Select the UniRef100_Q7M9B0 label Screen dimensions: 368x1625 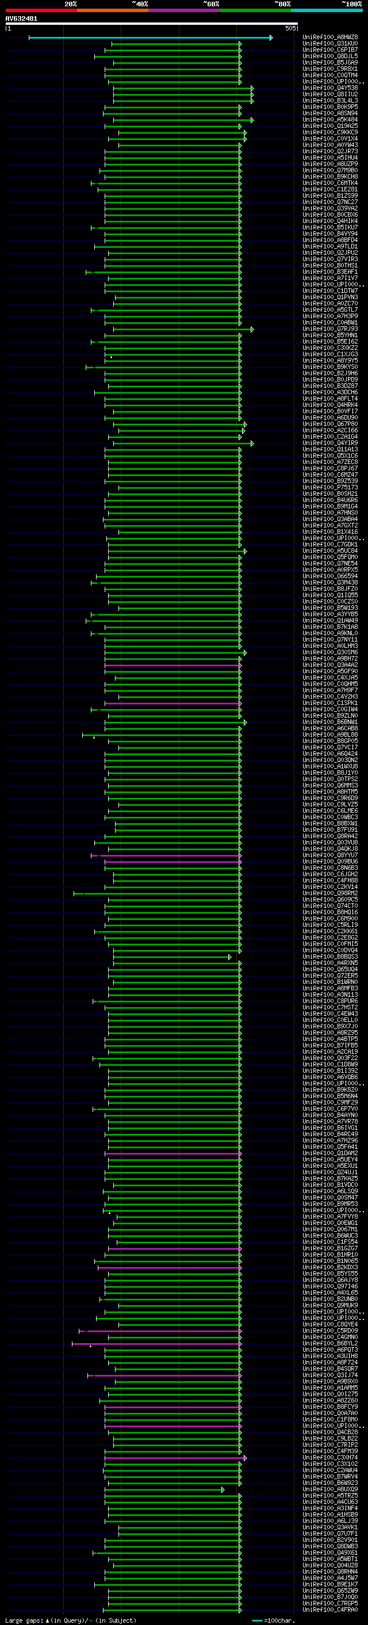[x=330, y=170]
